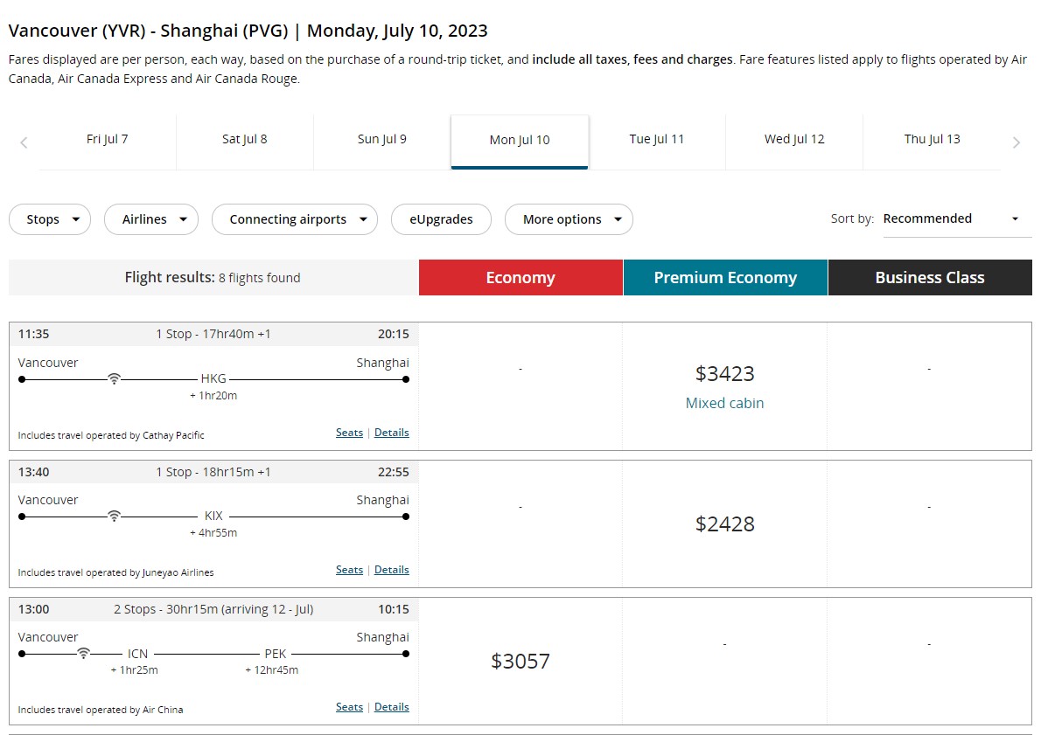This screenshot has height=735, width=1048.
Task: Select the Tue Jul 11 date tab
Action: pos(657,139)
